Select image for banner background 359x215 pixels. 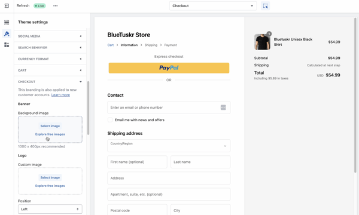tap(50, 126)
